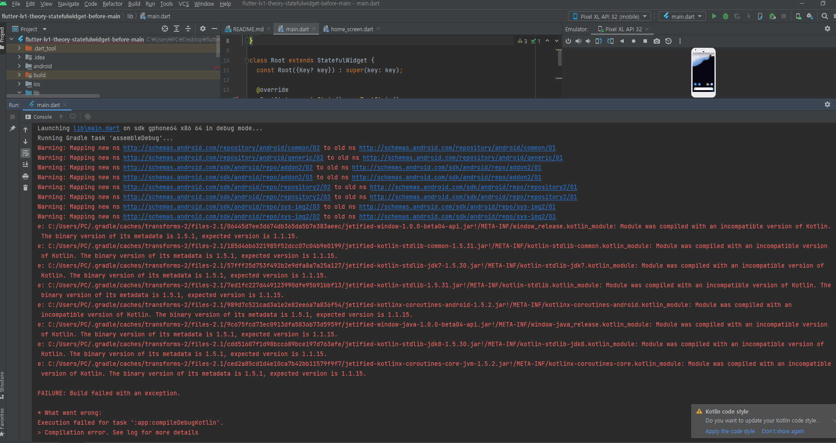Screen dimensions: 836x443
Task: Open the Tools menu
Action: (166, 4)
